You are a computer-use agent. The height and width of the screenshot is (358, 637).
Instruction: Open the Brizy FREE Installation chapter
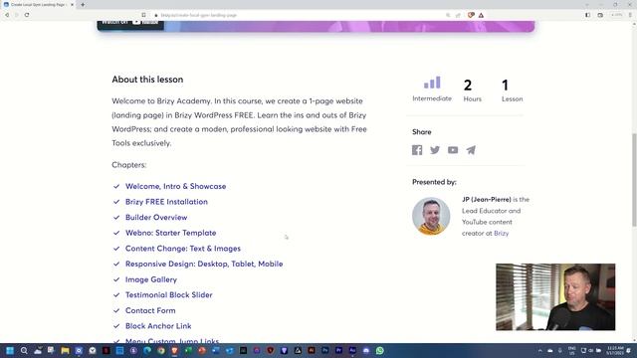click(166, 201)
